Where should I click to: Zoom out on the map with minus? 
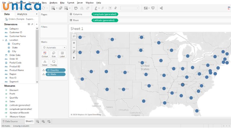74,47
